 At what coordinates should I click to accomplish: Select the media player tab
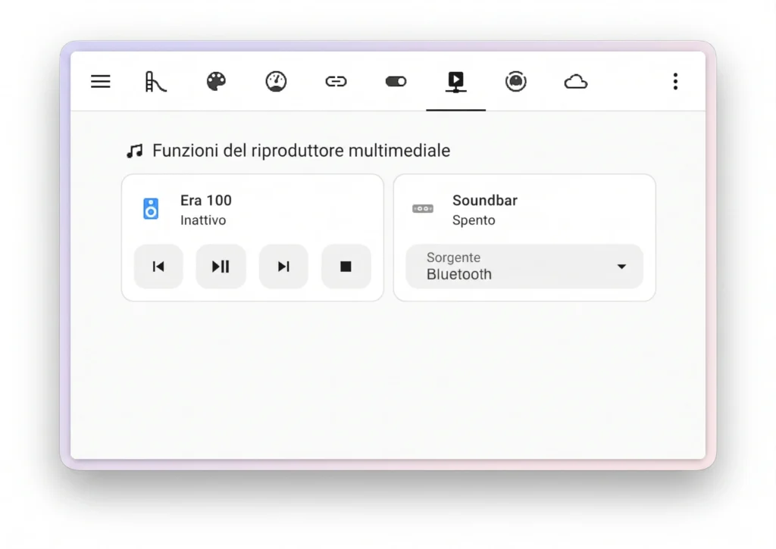click(455, 82)
